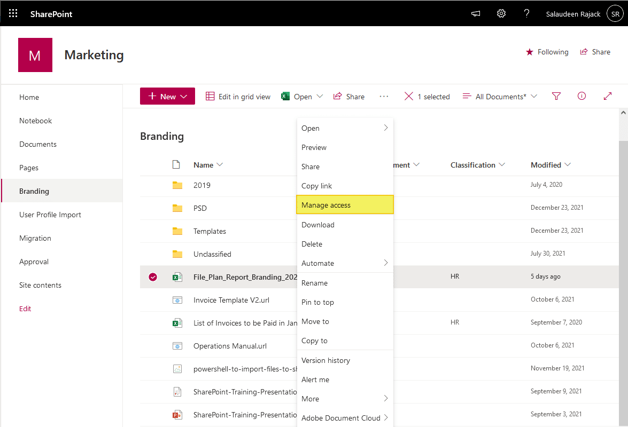Viewport: 628px width, 427px height.
Task: Click Open in the command bar
Action: coord(297,97)
